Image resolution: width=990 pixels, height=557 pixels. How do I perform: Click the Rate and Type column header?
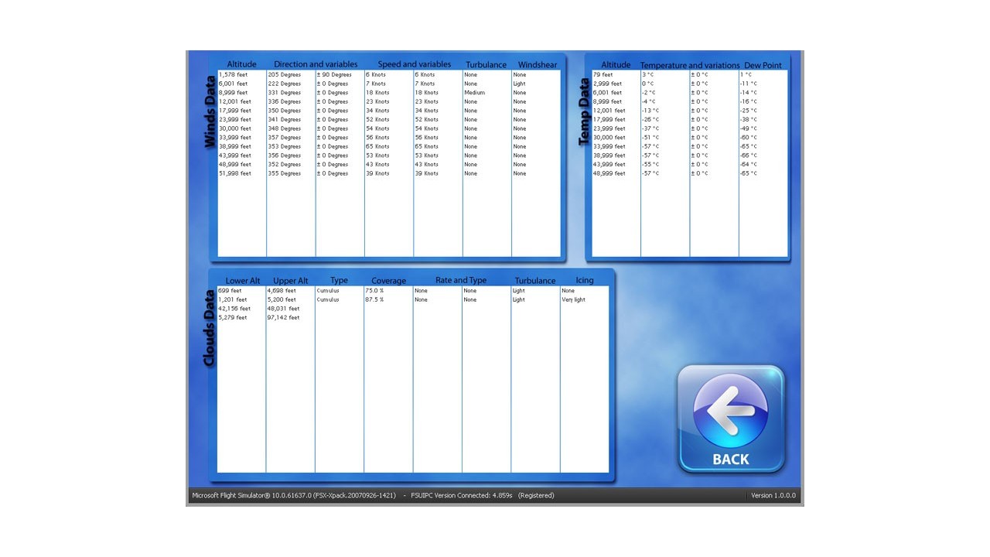point(461,280)
